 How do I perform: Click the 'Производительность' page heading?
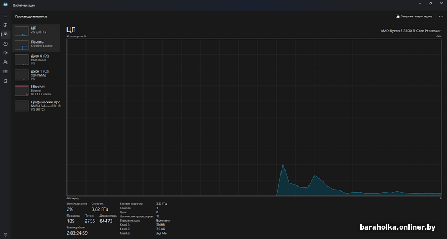tap(31, 17)
